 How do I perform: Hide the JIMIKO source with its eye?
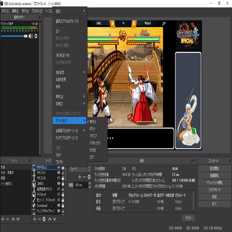click(x=59, y=183)
